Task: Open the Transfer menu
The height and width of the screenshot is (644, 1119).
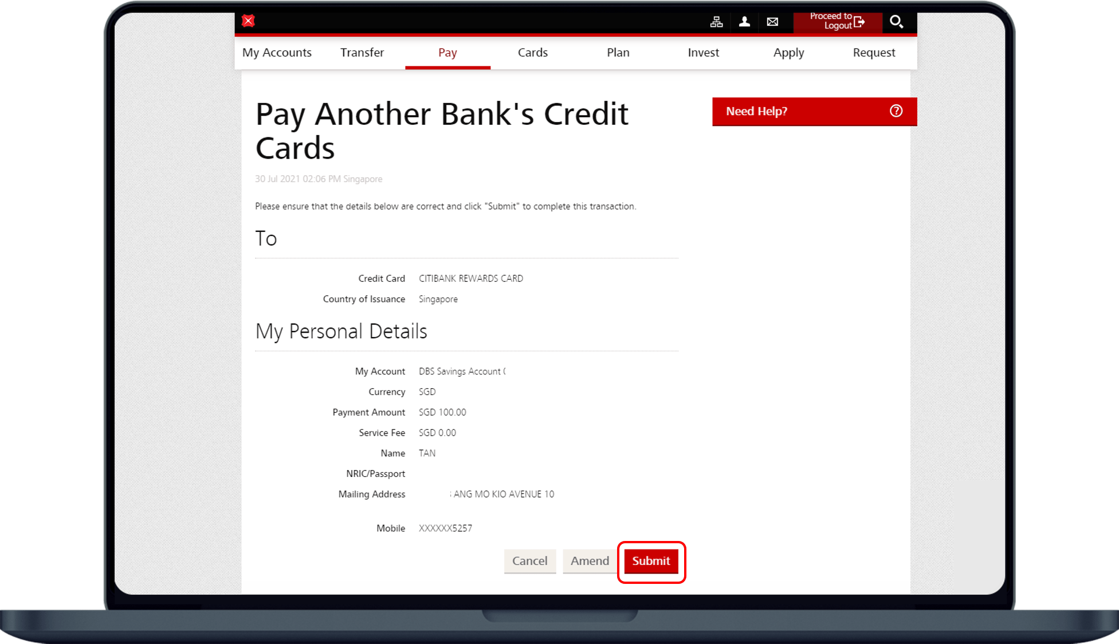Action: (x=362, y=53)
